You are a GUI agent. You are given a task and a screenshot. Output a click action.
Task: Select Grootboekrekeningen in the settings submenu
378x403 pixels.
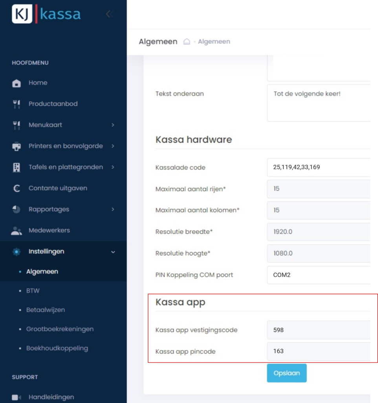click(x=60, y=329)
